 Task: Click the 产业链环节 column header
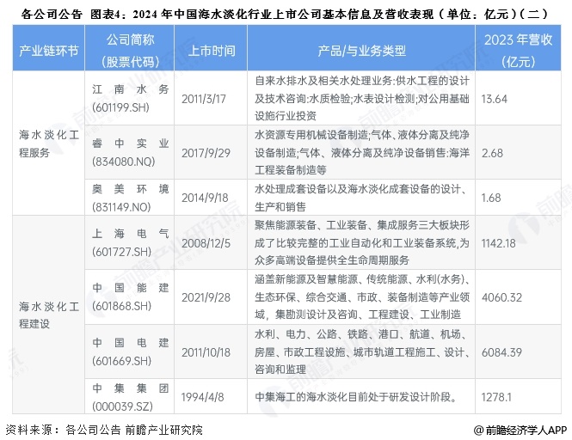[x=48, y=48]
